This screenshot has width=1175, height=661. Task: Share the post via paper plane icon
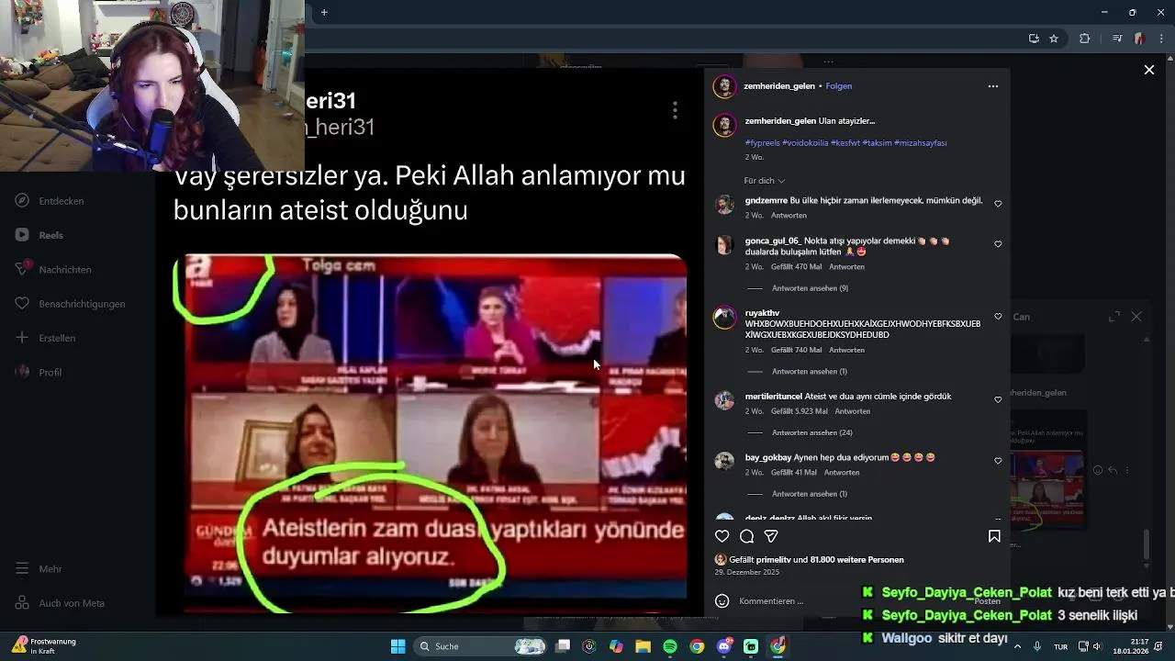coord(771,536)
